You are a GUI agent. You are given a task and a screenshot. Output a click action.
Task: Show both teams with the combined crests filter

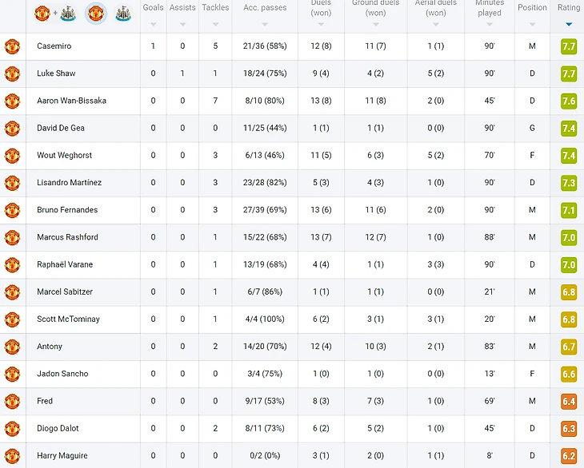55,13
